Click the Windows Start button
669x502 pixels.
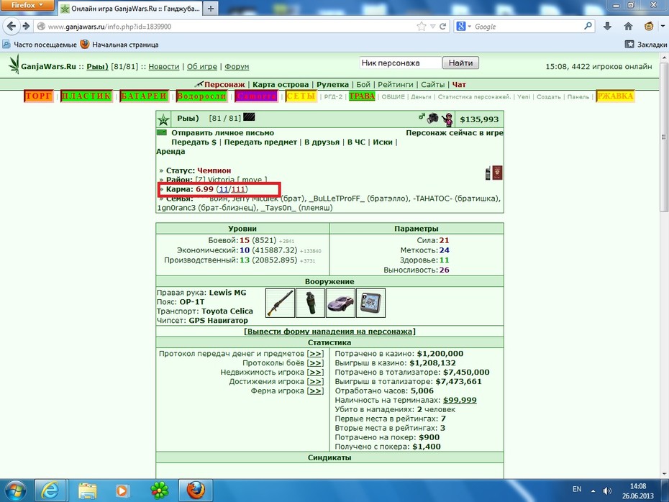tap(14, 490)
